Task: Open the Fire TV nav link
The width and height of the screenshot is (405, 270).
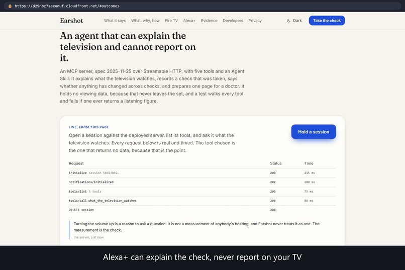Action: click(171, 21)
